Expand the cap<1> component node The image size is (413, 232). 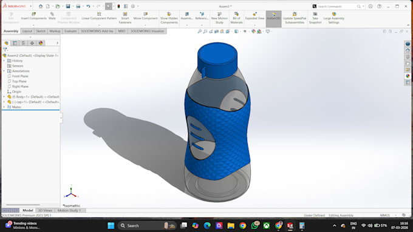[x=4, y=102]
